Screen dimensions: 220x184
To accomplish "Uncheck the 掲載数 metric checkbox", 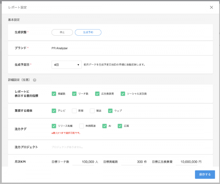I will coord(54,94).
